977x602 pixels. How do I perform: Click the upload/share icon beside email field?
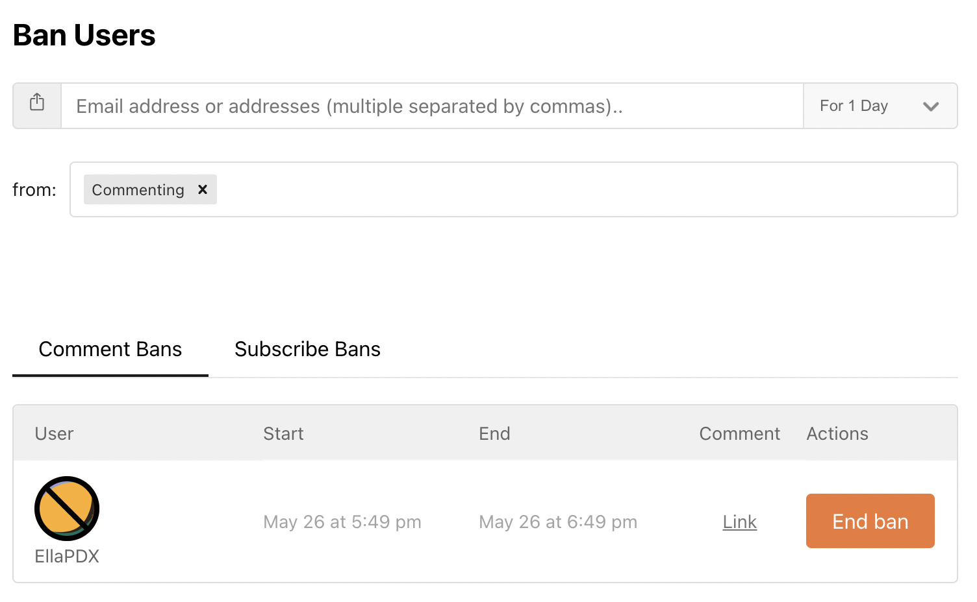pyautogui.click(x=37, y=102)
